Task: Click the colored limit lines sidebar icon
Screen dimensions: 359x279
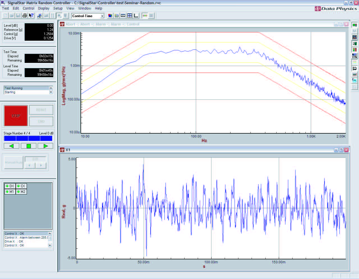Action: pyautogui.click(x=355, y=62)
